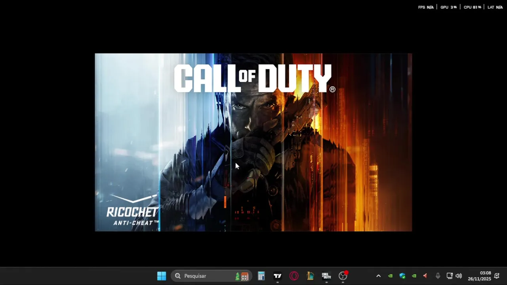This screenshot has width=507, height=285.
Task: Open TradingView from the taskbar
Action: coord(278,276)
